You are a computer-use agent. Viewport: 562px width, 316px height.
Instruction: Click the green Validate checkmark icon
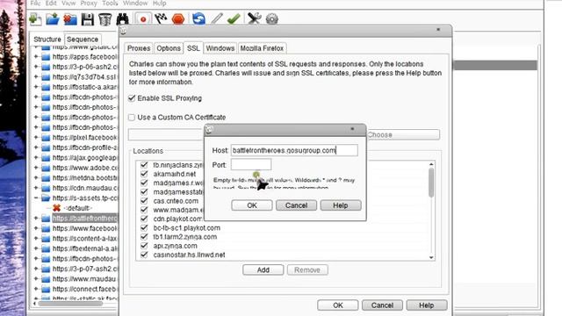(234, 18)
